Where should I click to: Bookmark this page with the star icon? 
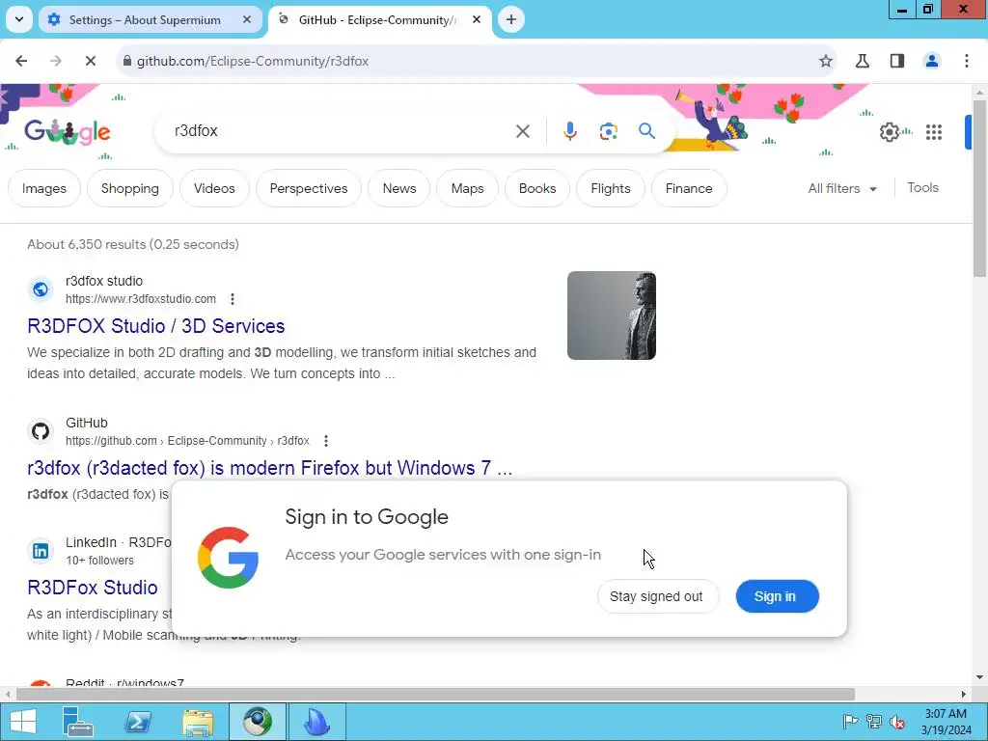[826, 61]
